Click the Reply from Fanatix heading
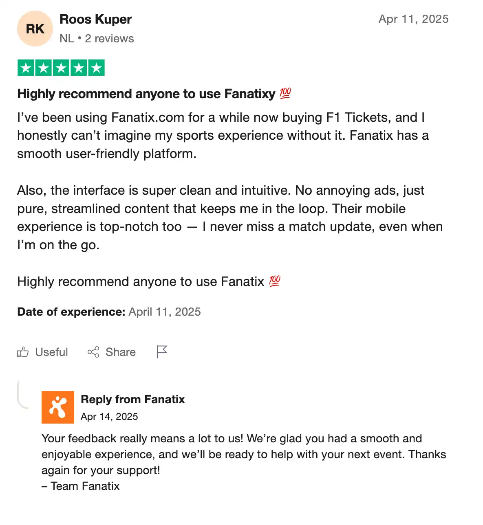 (x=133, y=400)
